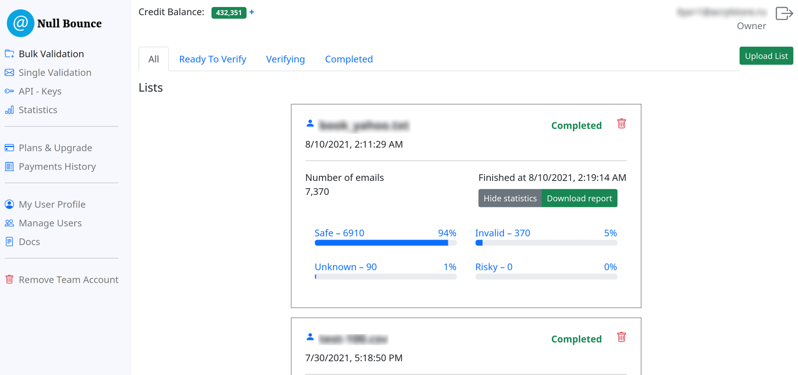Click the 5% Invalid percentage
The height and width of the screenshot is (375, 798).
[x=610, y=233]
